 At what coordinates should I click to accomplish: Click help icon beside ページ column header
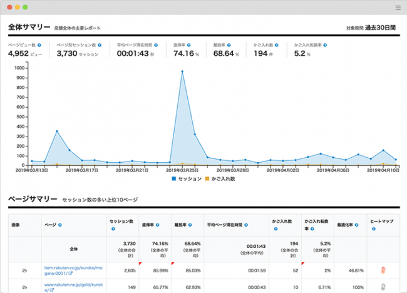(x=59, y=224)
